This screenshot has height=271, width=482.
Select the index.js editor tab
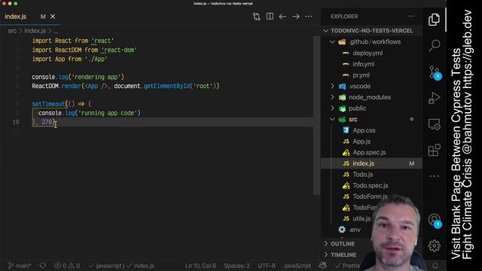click(x=30, y=17)
